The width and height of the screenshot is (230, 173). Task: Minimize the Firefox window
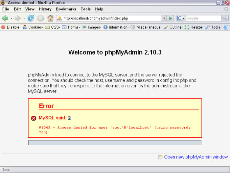pos(218,3)
